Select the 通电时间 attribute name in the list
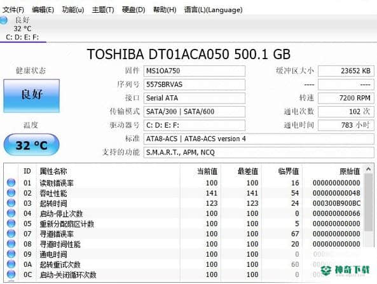Image resolution: width=377 pixels, height=284 pixels. pos(53,254)
